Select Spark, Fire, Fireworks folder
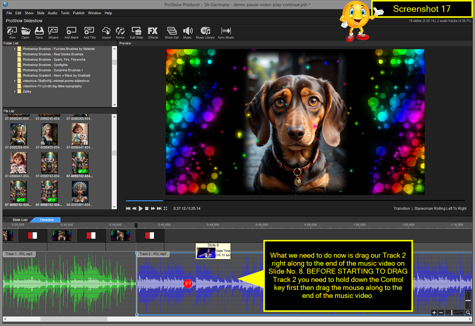 tap(54, 60)
